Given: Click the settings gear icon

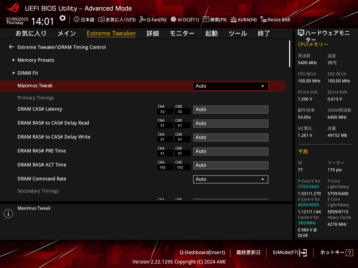Looking at the screenshot, I should click(62, 18).
